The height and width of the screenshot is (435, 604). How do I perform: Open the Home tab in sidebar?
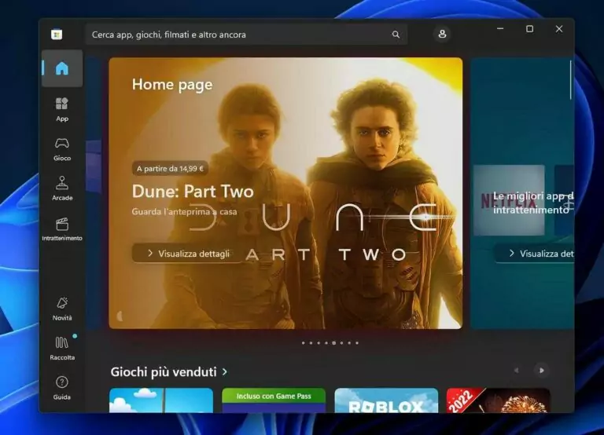click(x=62, y=68)
